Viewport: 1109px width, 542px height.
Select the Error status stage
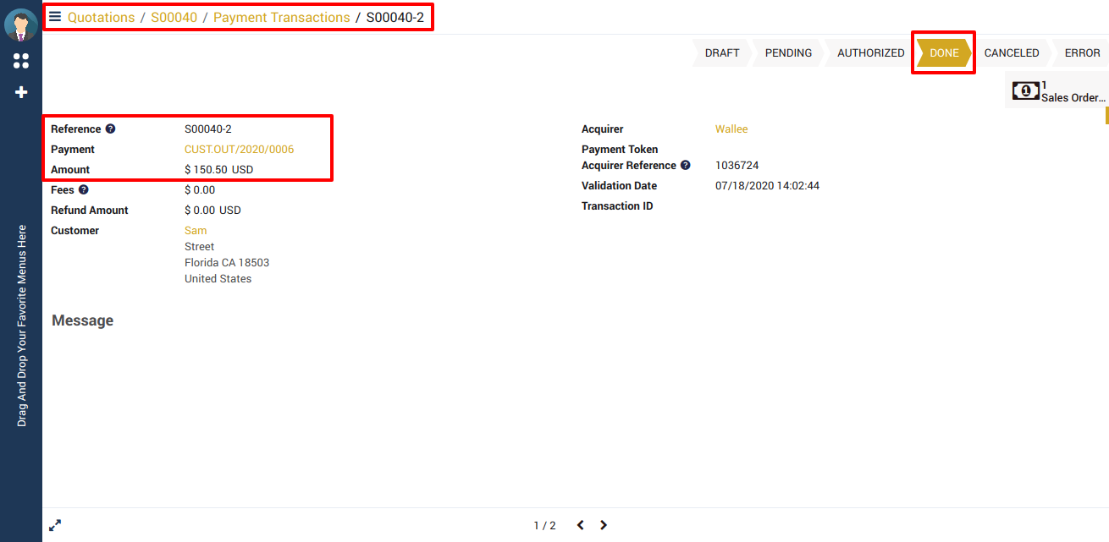[x=1082, y=52]
